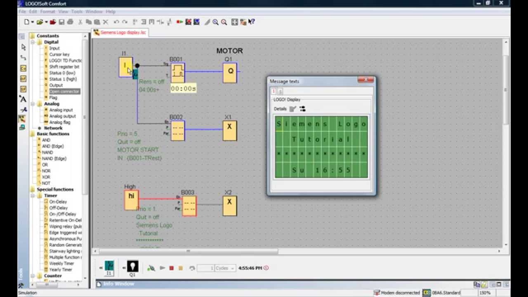Pause the simulation
The height and width of the screenshot is (297, 528).
180,268
